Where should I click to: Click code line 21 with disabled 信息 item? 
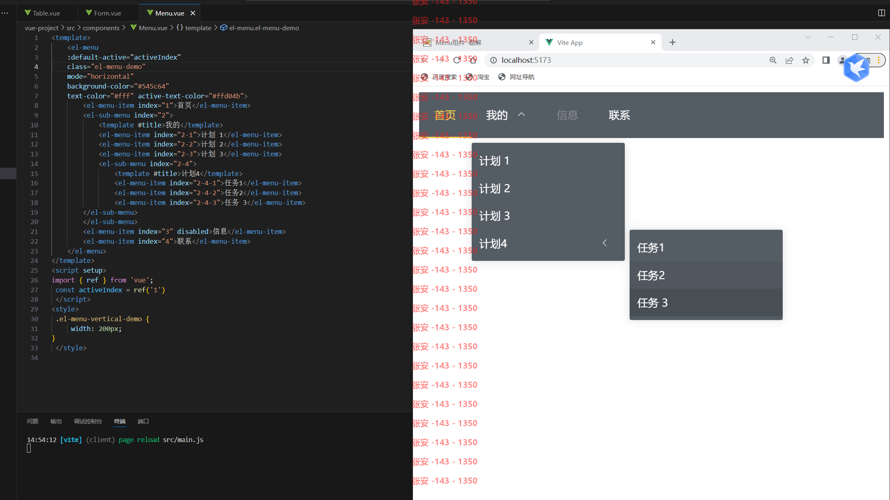tap(184, 231)
